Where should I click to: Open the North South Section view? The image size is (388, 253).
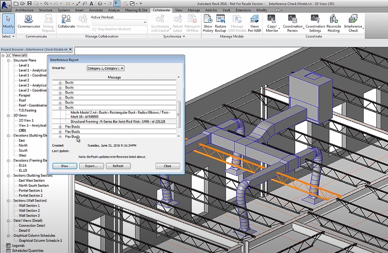tap(34, 186)
